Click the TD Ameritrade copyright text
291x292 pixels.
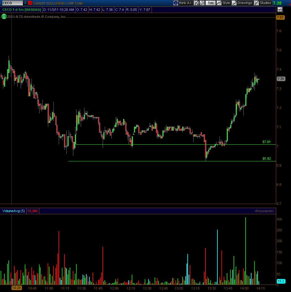click(x=36, y=17)
